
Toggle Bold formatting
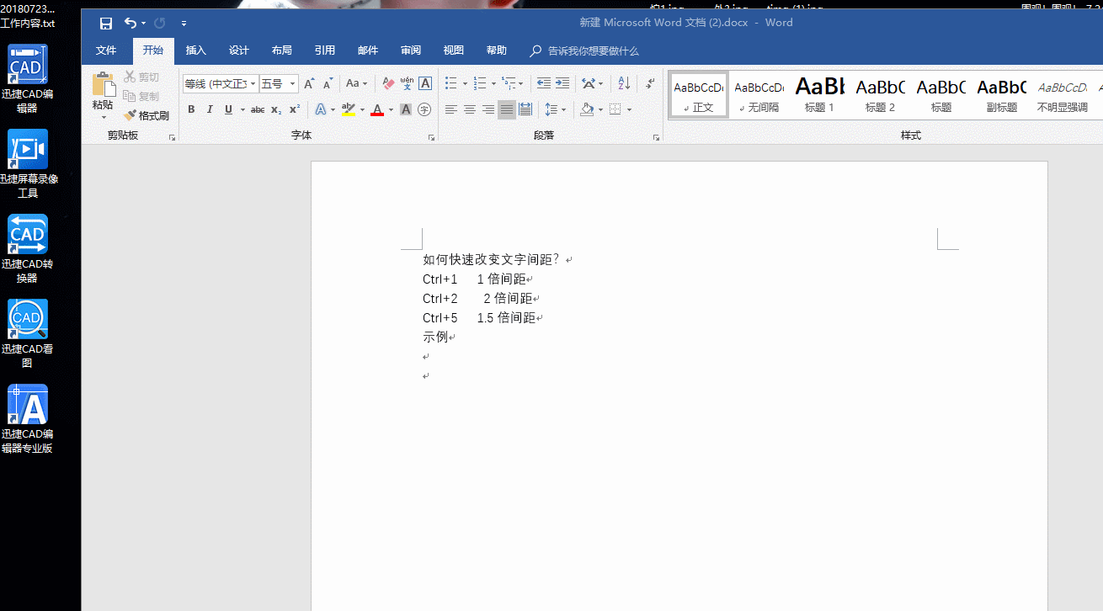click(x=191, y=109)
